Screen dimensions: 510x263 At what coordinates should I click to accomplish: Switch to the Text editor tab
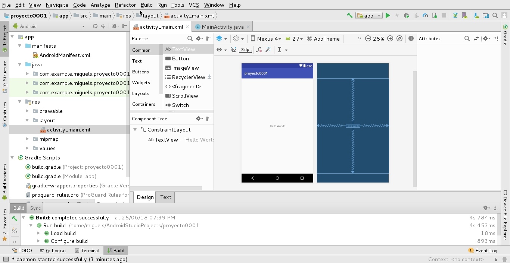coord(165,197)
